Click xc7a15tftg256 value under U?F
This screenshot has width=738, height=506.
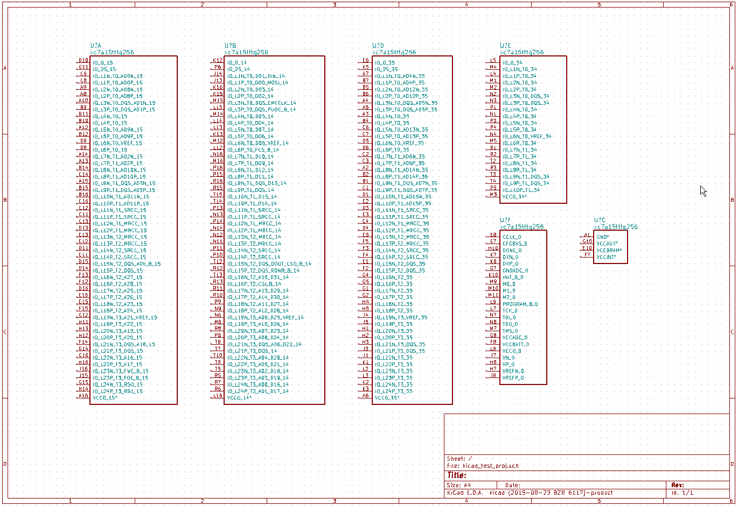(522, 227)
